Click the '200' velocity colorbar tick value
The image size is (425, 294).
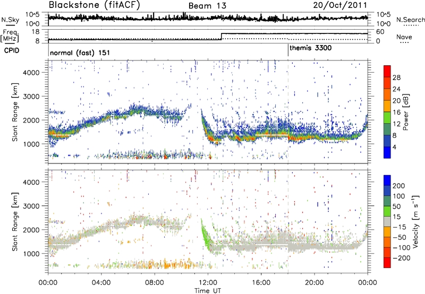399,186
